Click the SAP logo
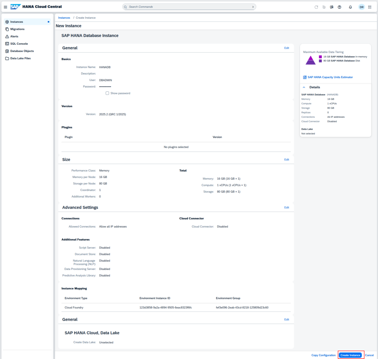This screenshot has width=378, height=359. point(16,7)
